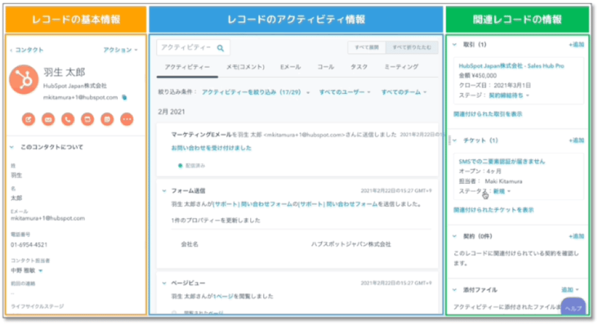Click the magnifier icon in activity search
597x324 pixels.
point(221,48)
